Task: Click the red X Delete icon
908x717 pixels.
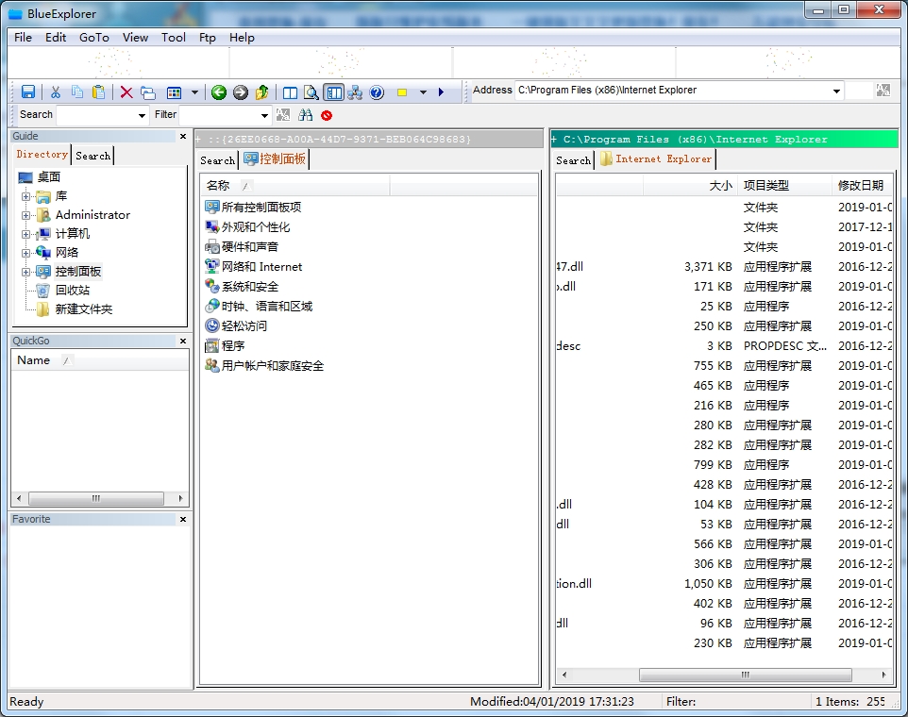Action: point(126,92)
